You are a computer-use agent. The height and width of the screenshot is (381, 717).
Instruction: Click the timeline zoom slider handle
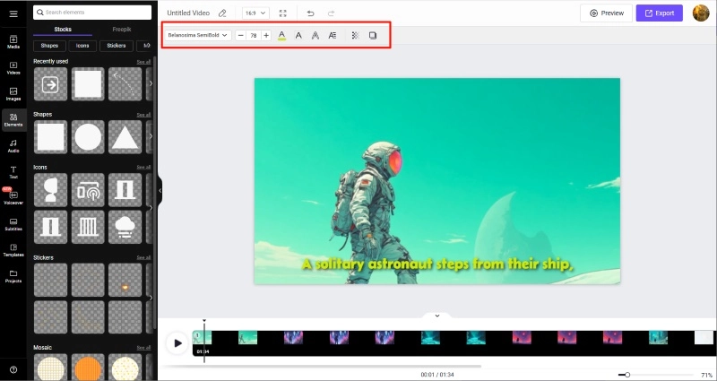627,375
